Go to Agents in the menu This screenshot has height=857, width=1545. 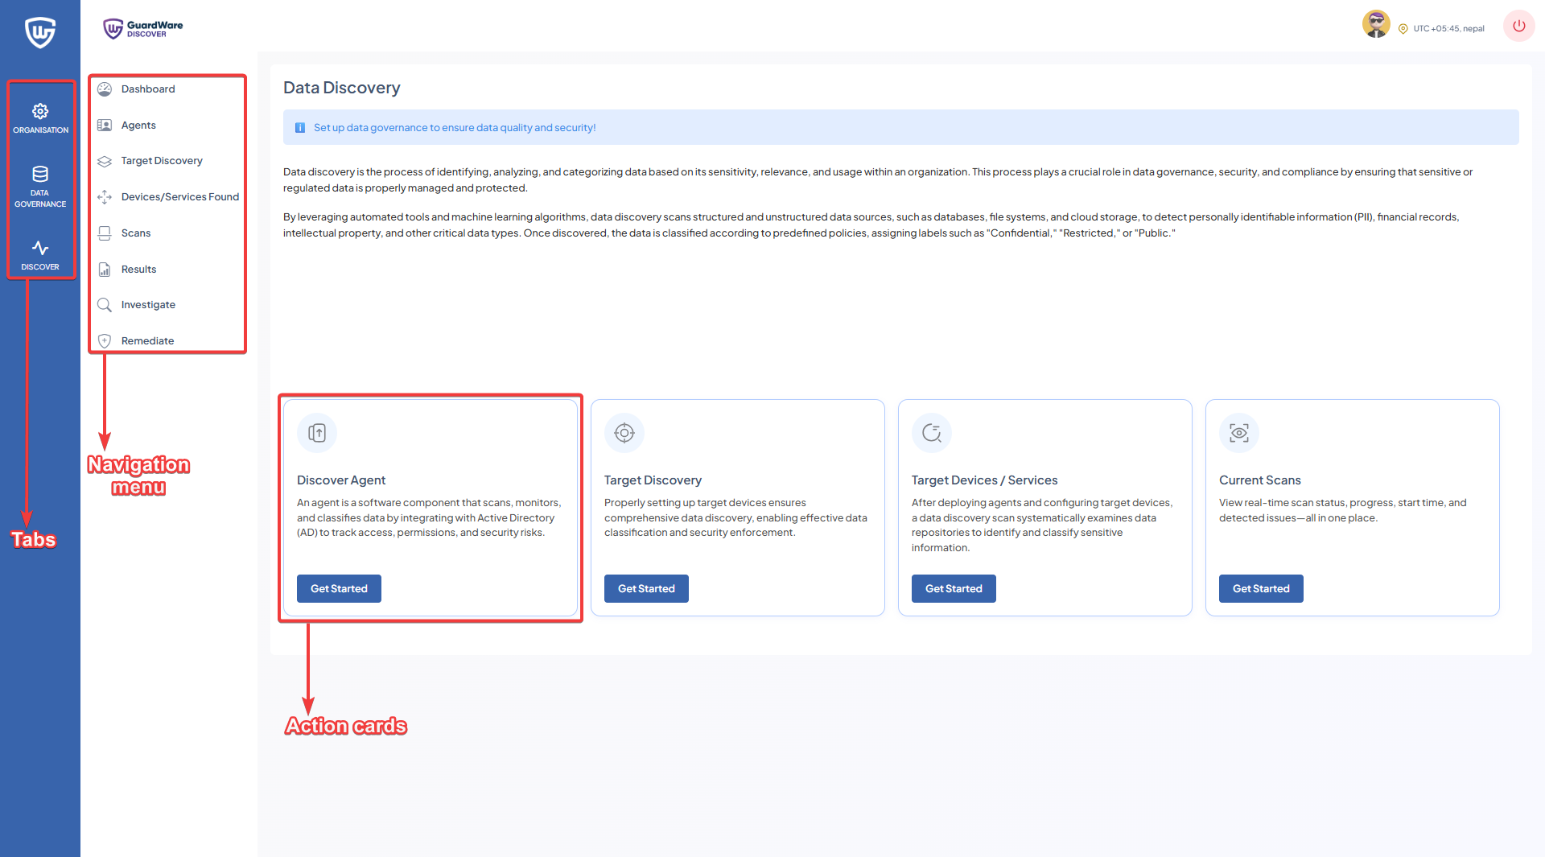tap(138, 126)
